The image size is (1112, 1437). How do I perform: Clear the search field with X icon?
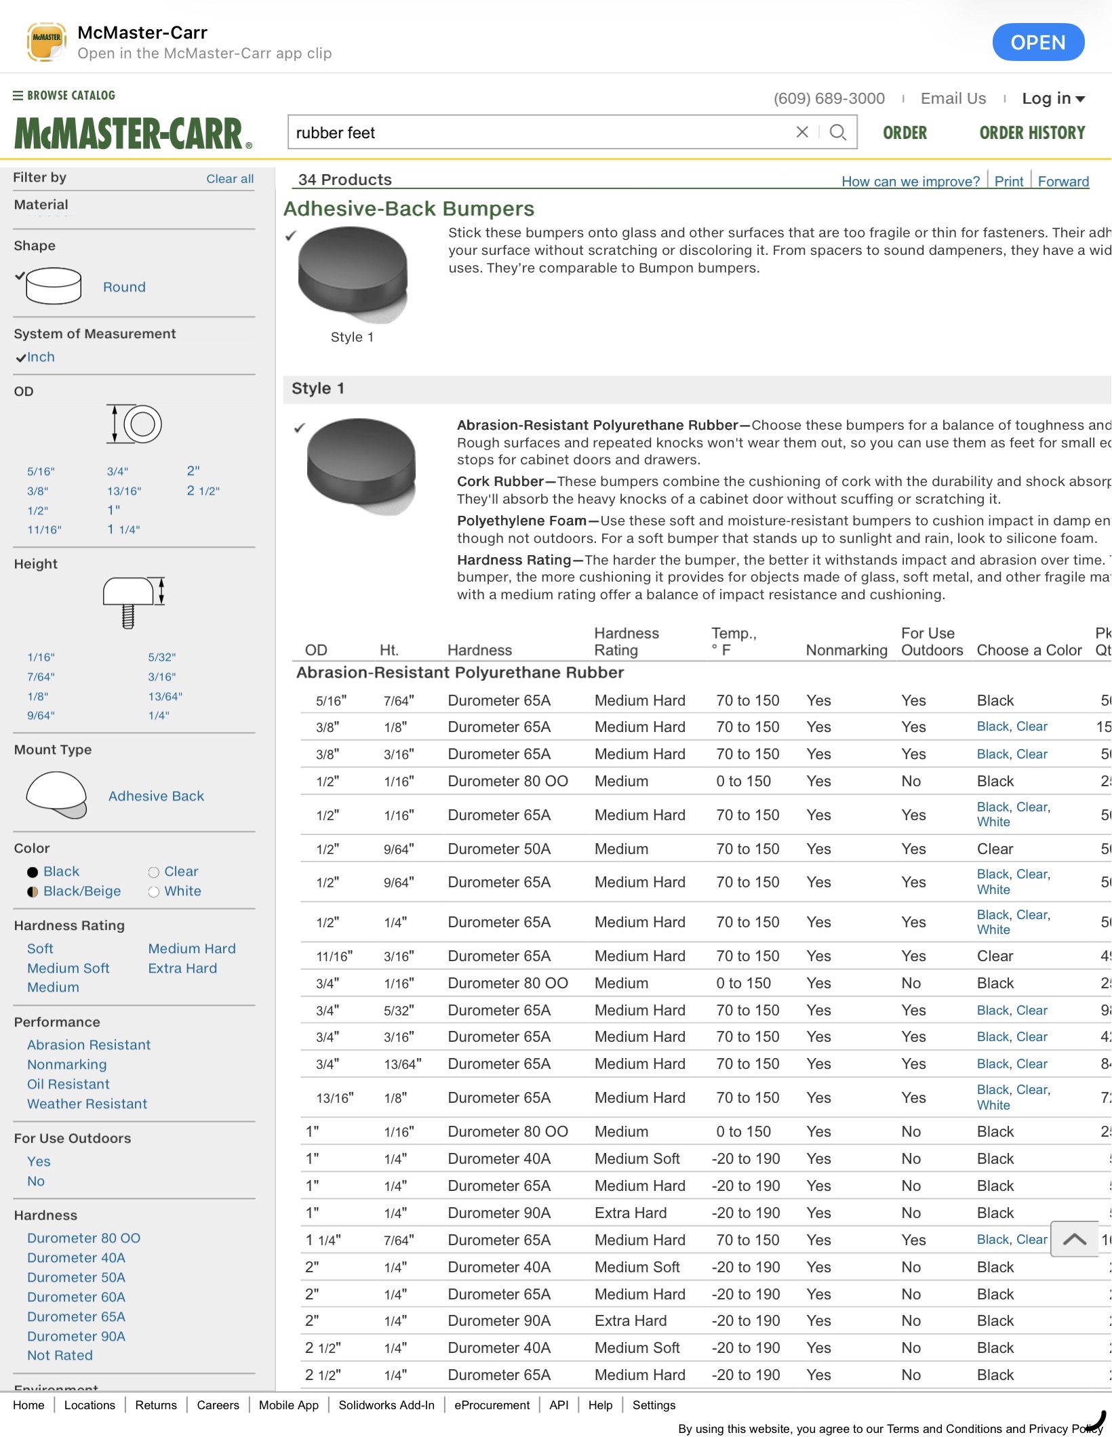point(802,132)
